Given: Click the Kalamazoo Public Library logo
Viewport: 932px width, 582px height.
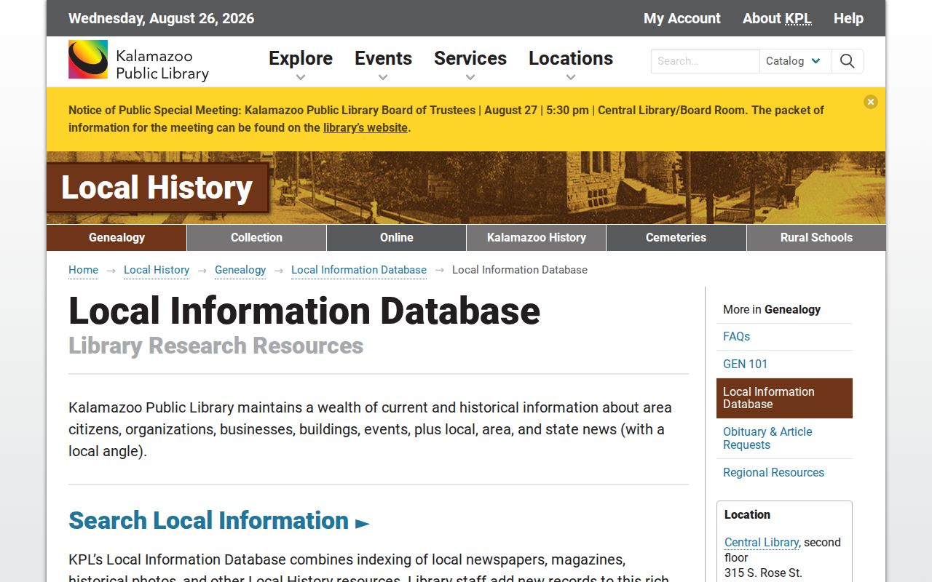Looking at the screenshot, I should click(138, 60).
